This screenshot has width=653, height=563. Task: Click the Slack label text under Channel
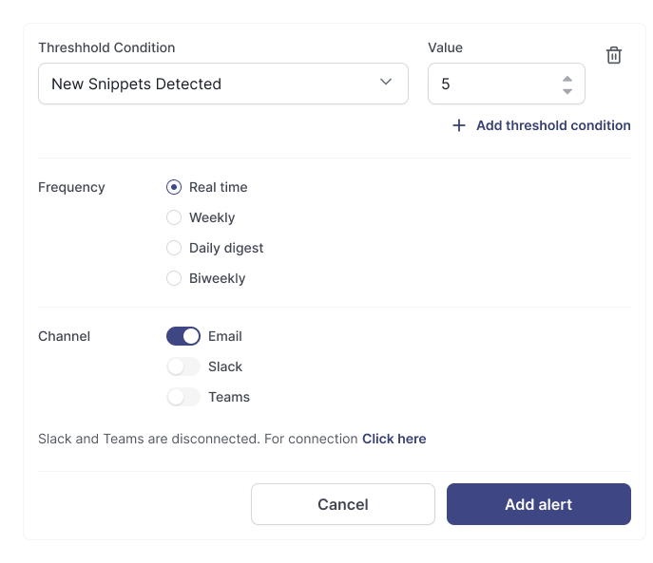[x=225, y=366]
